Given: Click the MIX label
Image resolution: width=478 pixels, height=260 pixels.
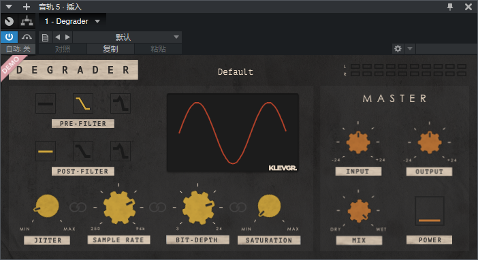Looking at the screenshot, I should (x=359, y=240).
